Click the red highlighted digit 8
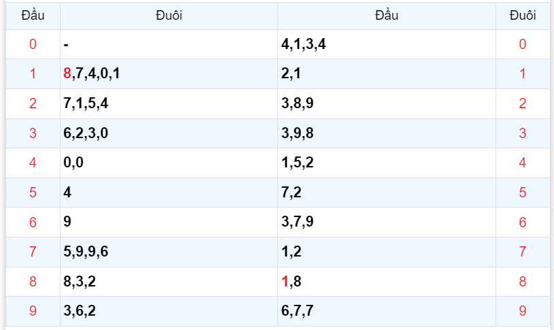This screenshot has width=554, height=330. click(x=67, y=74)
